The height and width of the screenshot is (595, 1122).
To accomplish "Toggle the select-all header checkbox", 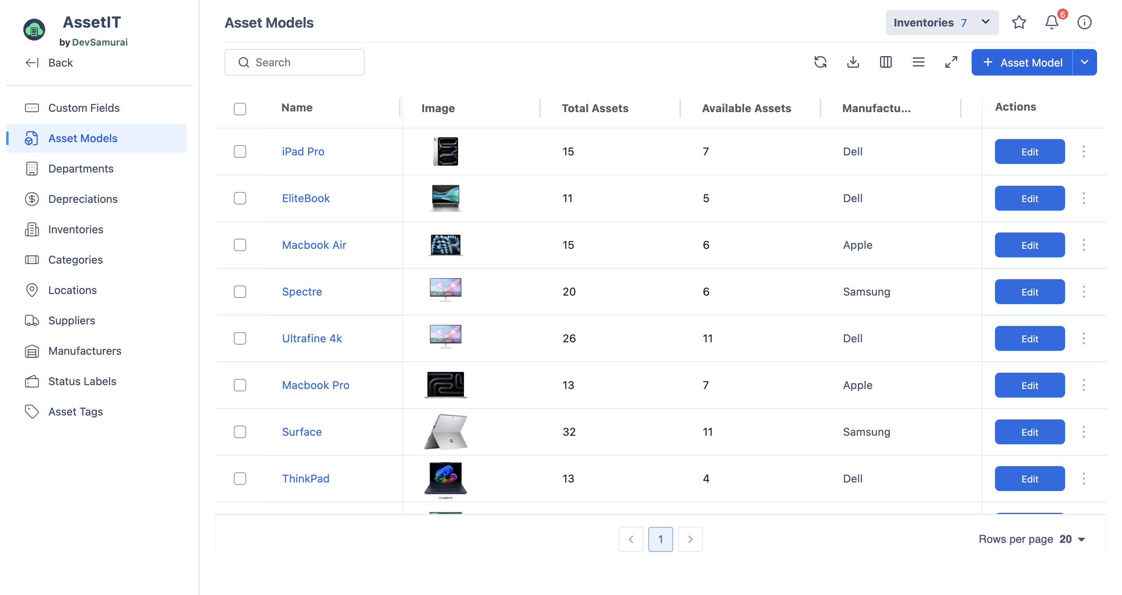I will pos(240,108).
